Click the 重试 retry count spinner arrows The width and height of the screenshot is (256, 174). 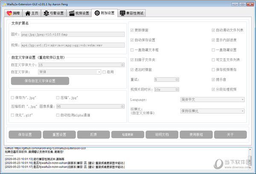177,80
